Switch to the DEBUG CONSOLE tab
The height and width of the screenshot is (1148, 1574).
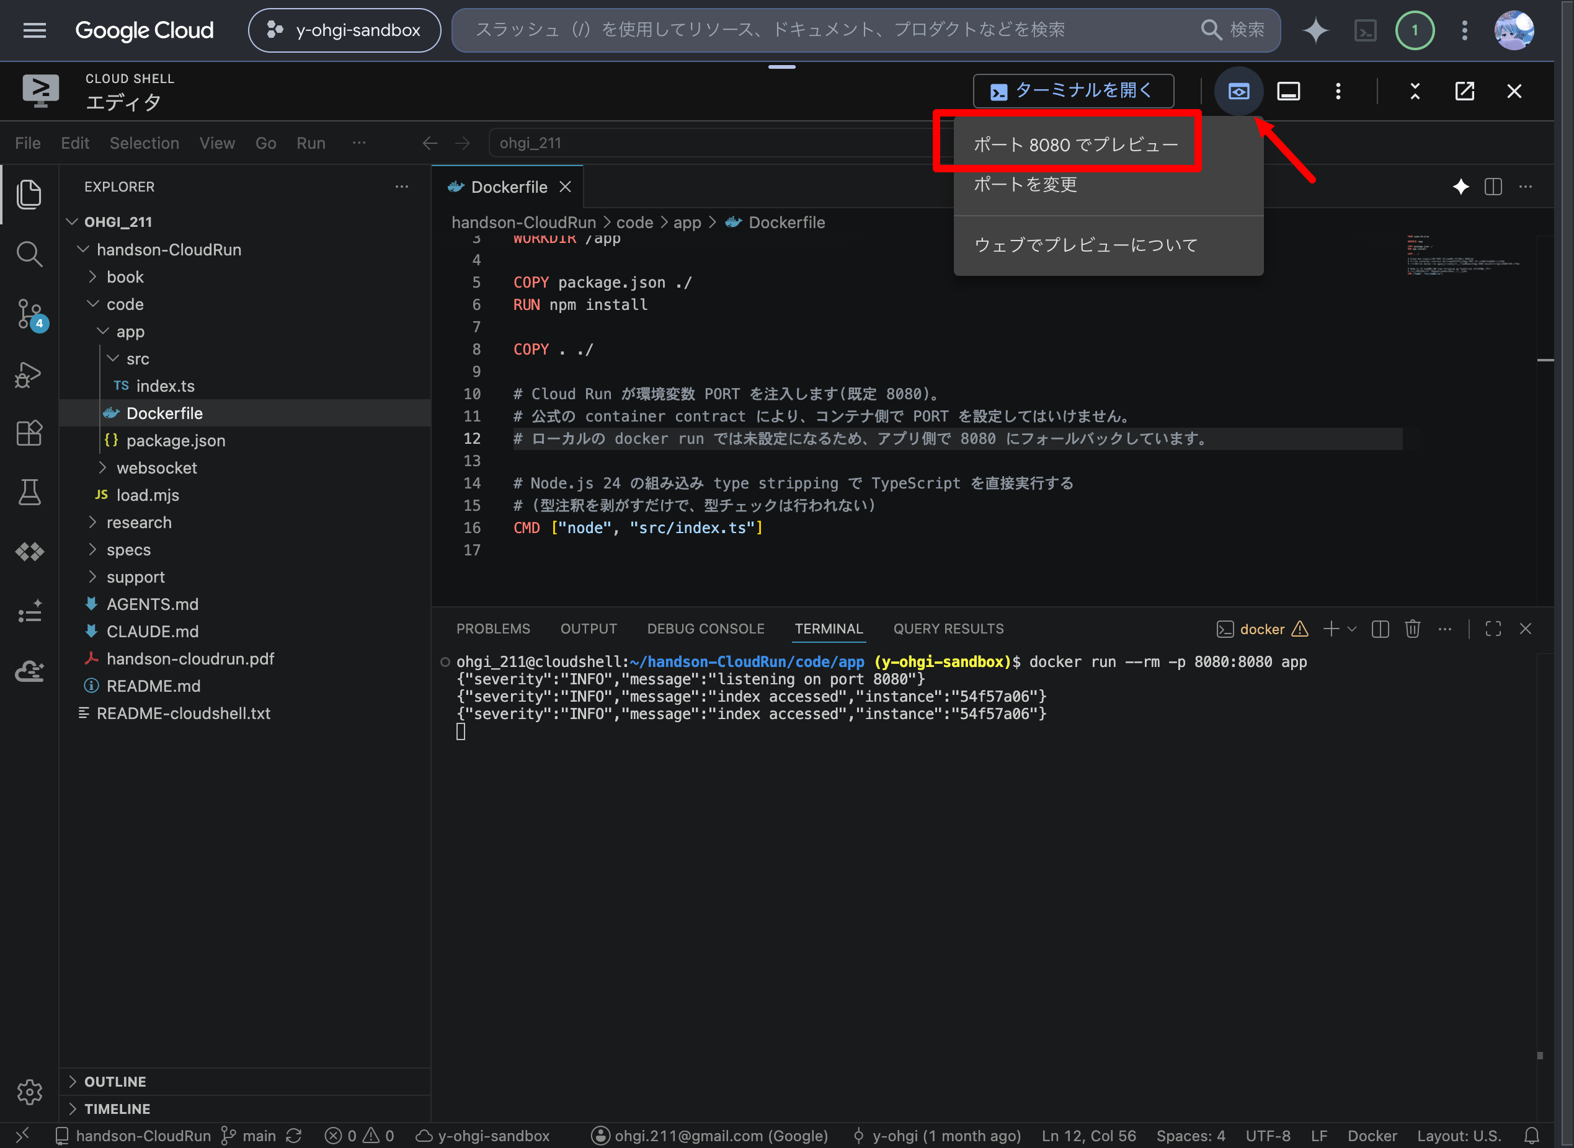[706, 629]
